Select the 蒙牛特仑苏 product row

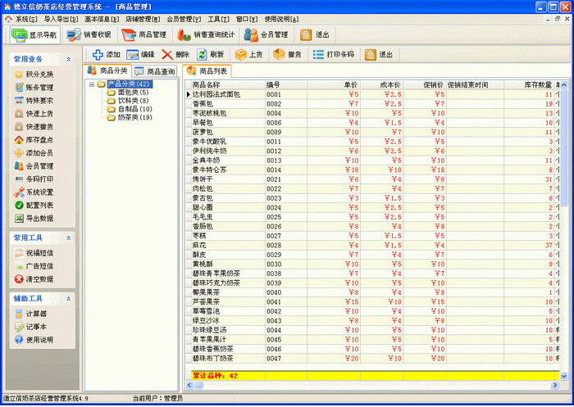tap(372, 170)
